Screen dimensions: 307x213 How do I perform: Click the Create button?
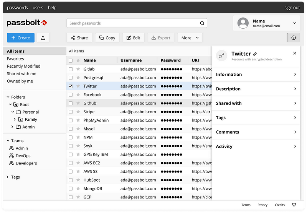21,37
